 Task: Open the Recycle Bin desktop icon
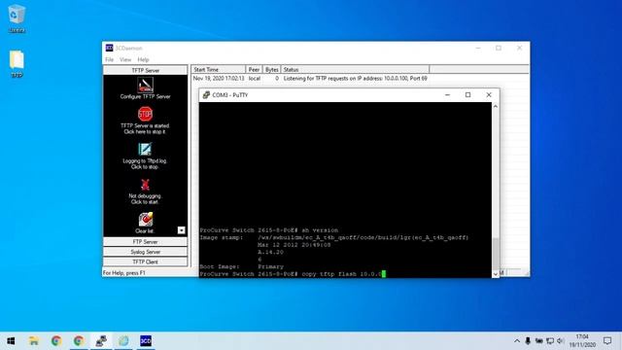pos(17,15)
